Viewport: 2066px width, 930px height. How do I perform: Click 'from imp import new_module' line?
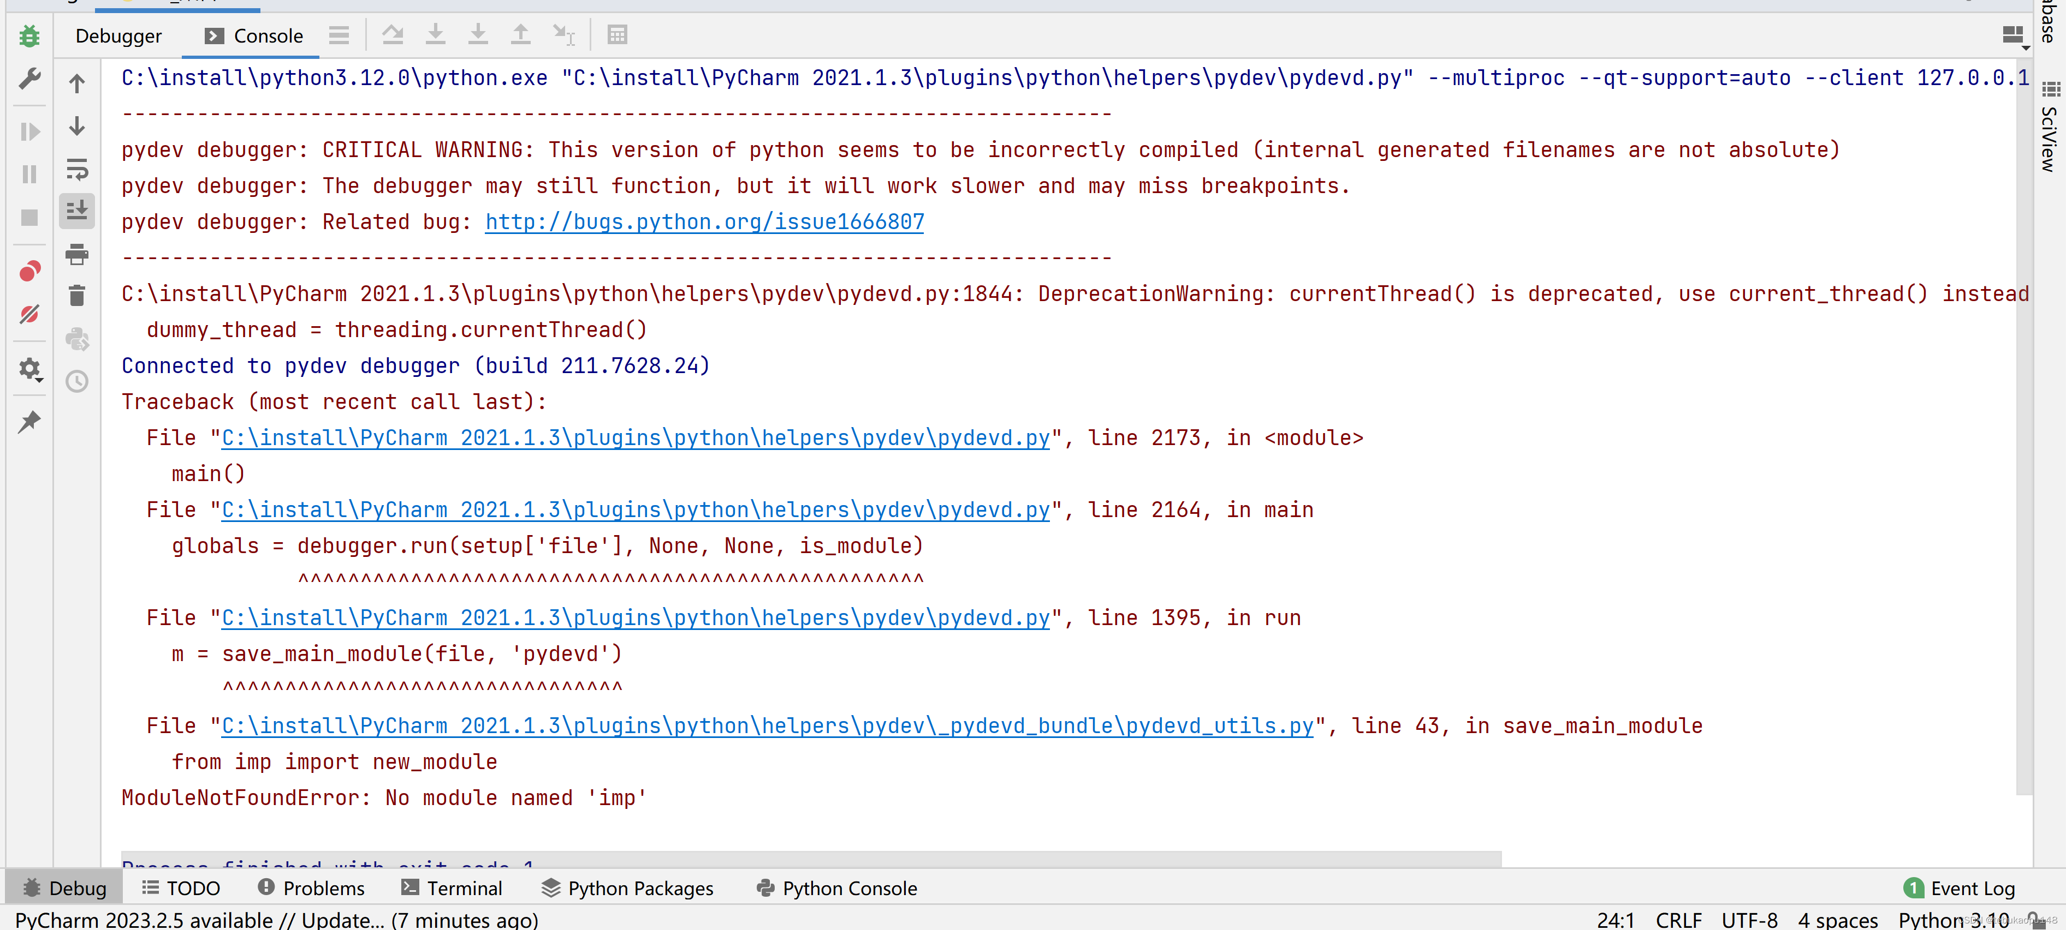coord(335,763)
